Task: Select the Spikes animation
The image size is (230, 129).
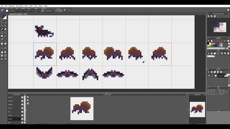Action: [x=14, y=105]
